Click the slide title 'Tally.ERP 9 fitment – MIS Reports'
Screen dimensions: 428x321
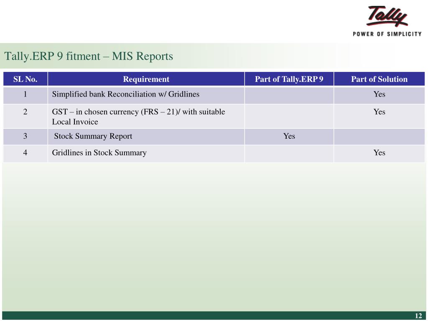[89, 56]
